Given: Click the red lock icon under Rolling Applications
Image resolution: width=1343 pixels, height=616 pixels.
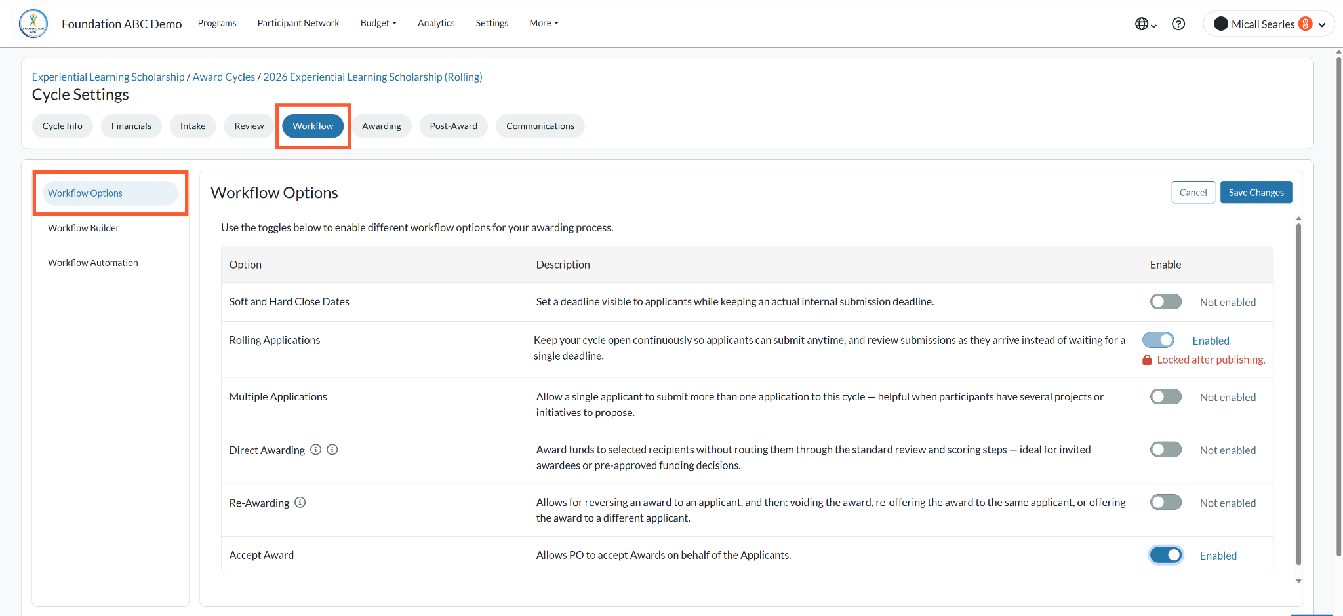Looking at the screenshot, I should point(1147,360).
